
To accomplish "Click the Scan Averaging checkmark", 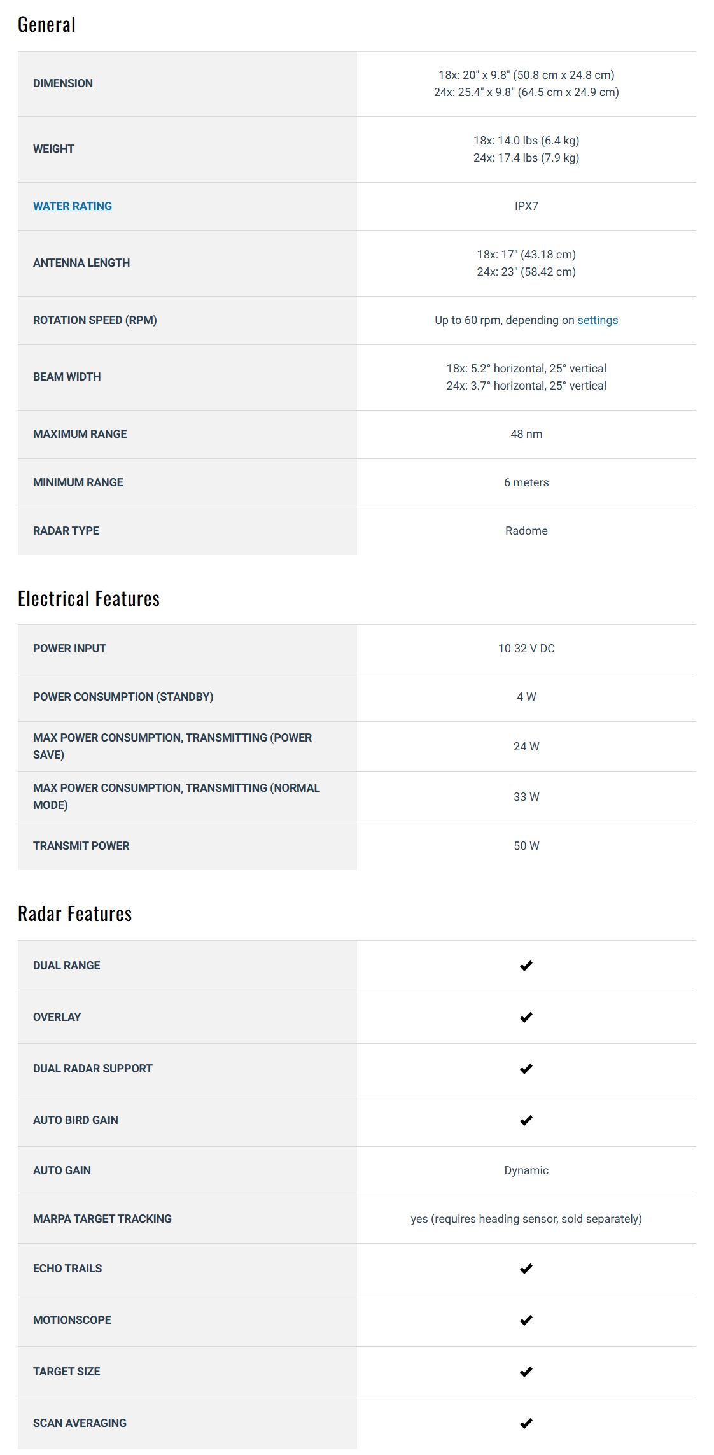I will click(526, 1423).
